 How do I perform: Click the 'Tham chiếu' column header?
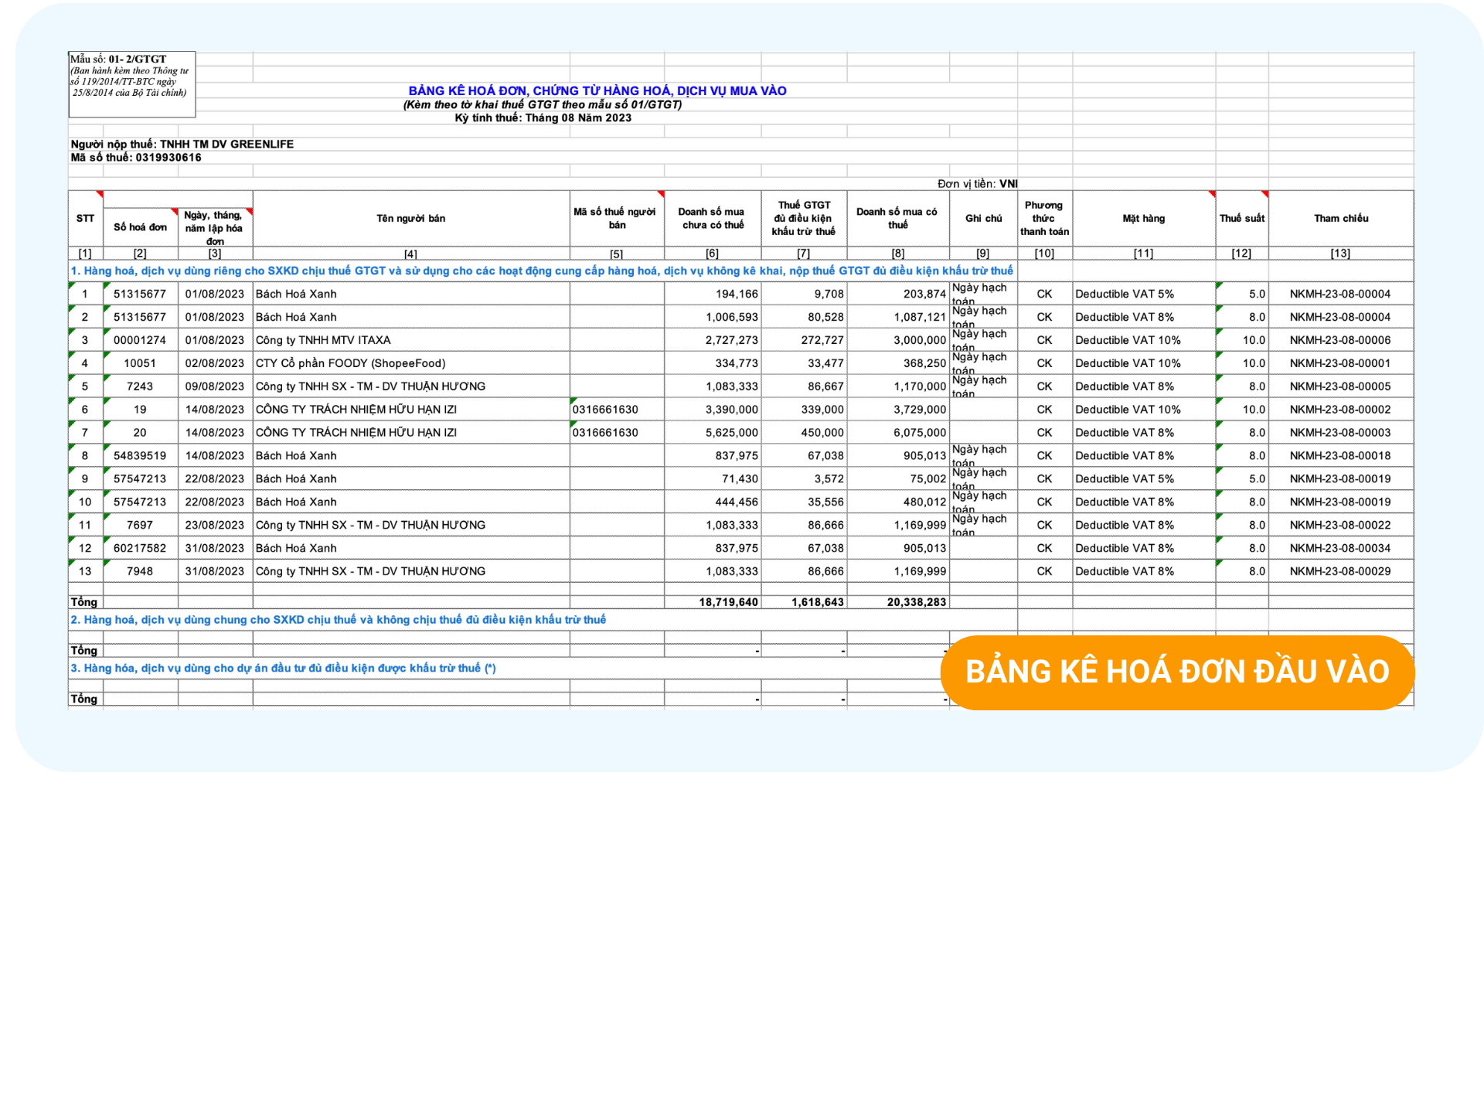(x=1340, y=219)
